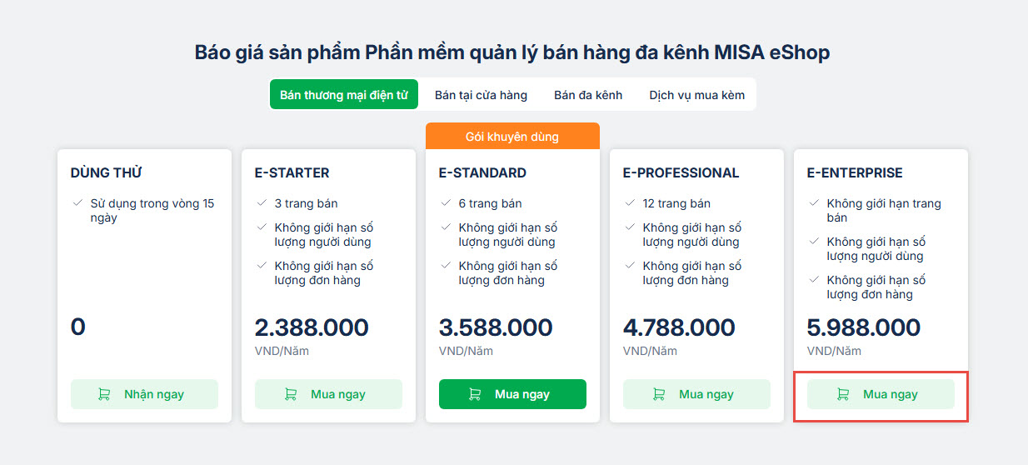Click the cart icon in DÙNG THỬ card
The width and height of the screenshot is (1028, 465).
(x=104, y=394)
